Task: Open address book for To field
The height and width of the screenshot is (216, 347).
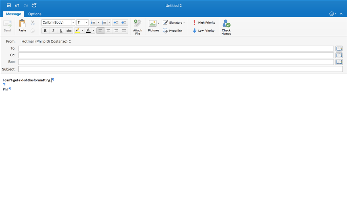Action: (339, 49)
